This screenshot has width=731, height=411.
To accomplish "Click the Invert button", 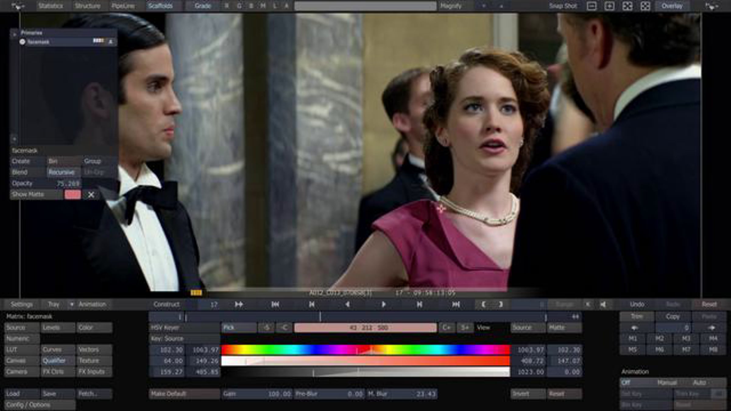I will click(528, 394).
